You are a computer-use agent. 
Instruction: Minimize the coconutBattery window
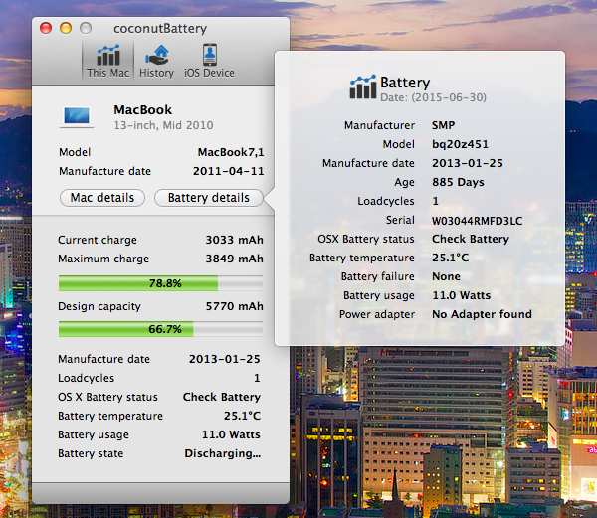[x=66, y=28]
